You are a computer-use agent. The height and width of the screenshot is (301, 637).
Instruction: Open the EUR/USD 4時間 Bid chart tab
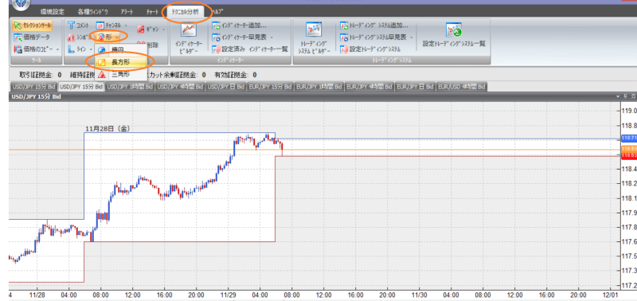[462, 87]
